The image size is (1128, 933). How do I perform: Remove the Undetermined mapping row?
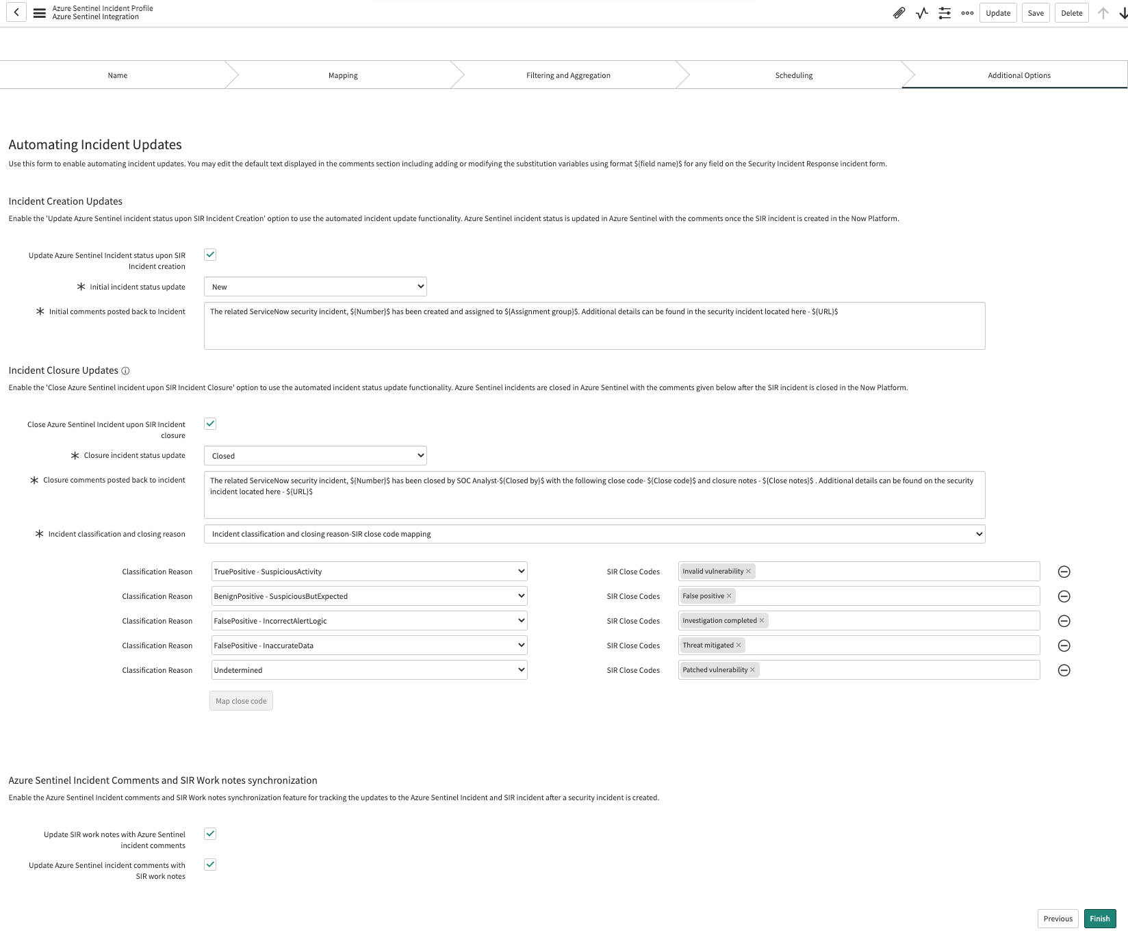(1064, 670)
